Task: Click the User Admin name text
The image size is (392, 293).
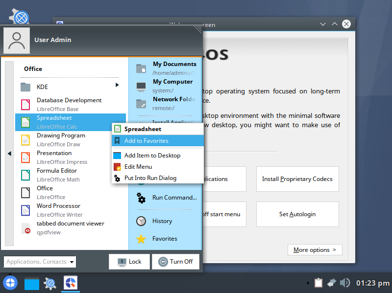Action: (x=53, y=40)
